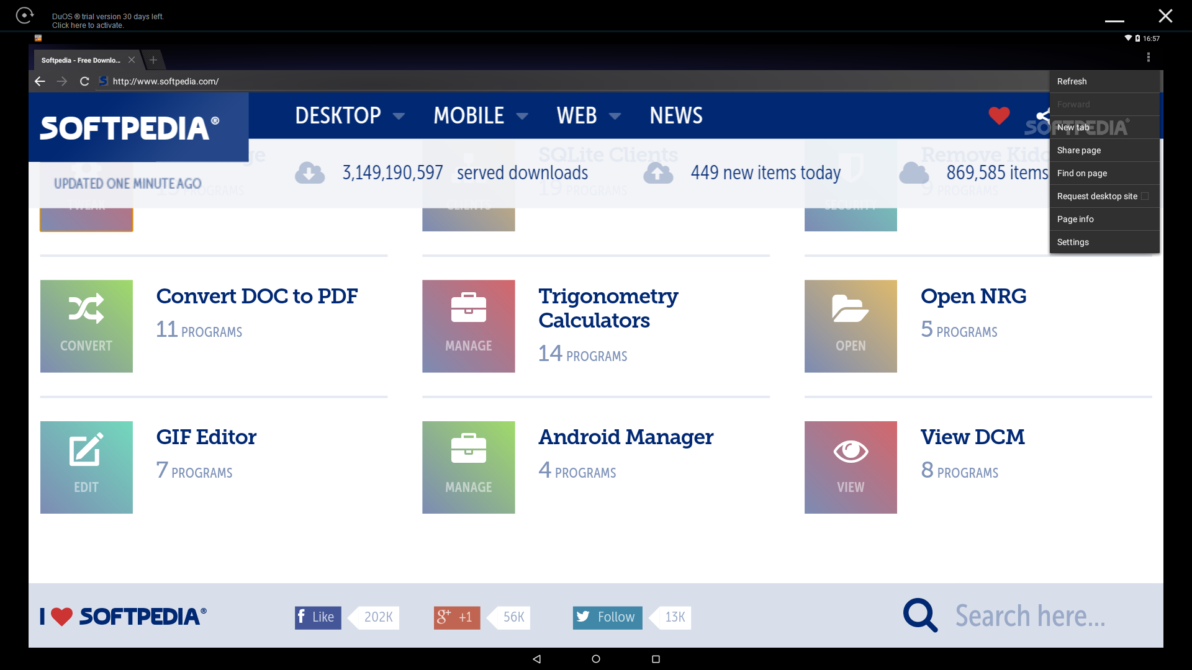Open the Trigonometry Calculators link
This screenshot has width=1192, height=670.
point(608,308)
